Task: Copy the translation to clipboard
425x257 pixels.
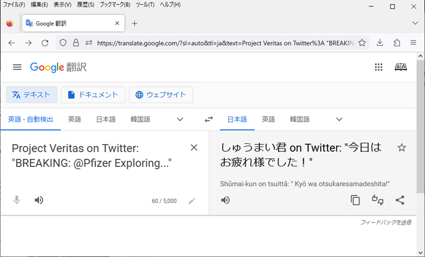Action: (x=355, y=200)
